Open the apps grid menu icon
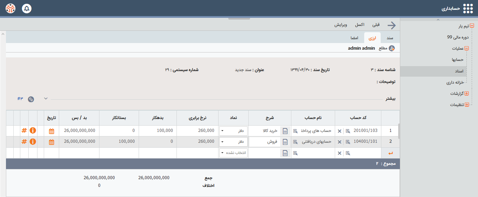The image size is (478, 197). pyautogui.click(x=468, y=8)
